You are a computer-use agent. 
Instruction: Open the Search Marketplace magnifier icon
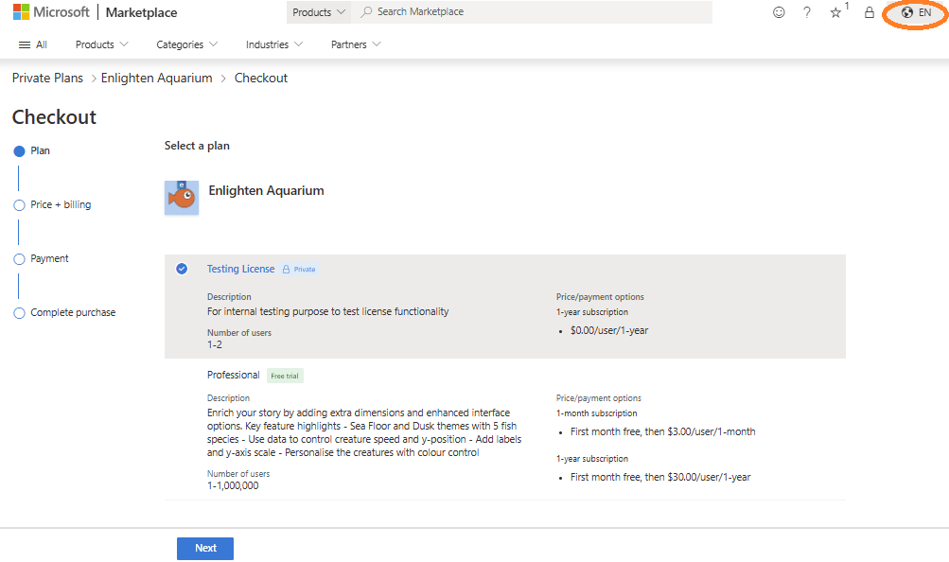[x=364, y=11]
